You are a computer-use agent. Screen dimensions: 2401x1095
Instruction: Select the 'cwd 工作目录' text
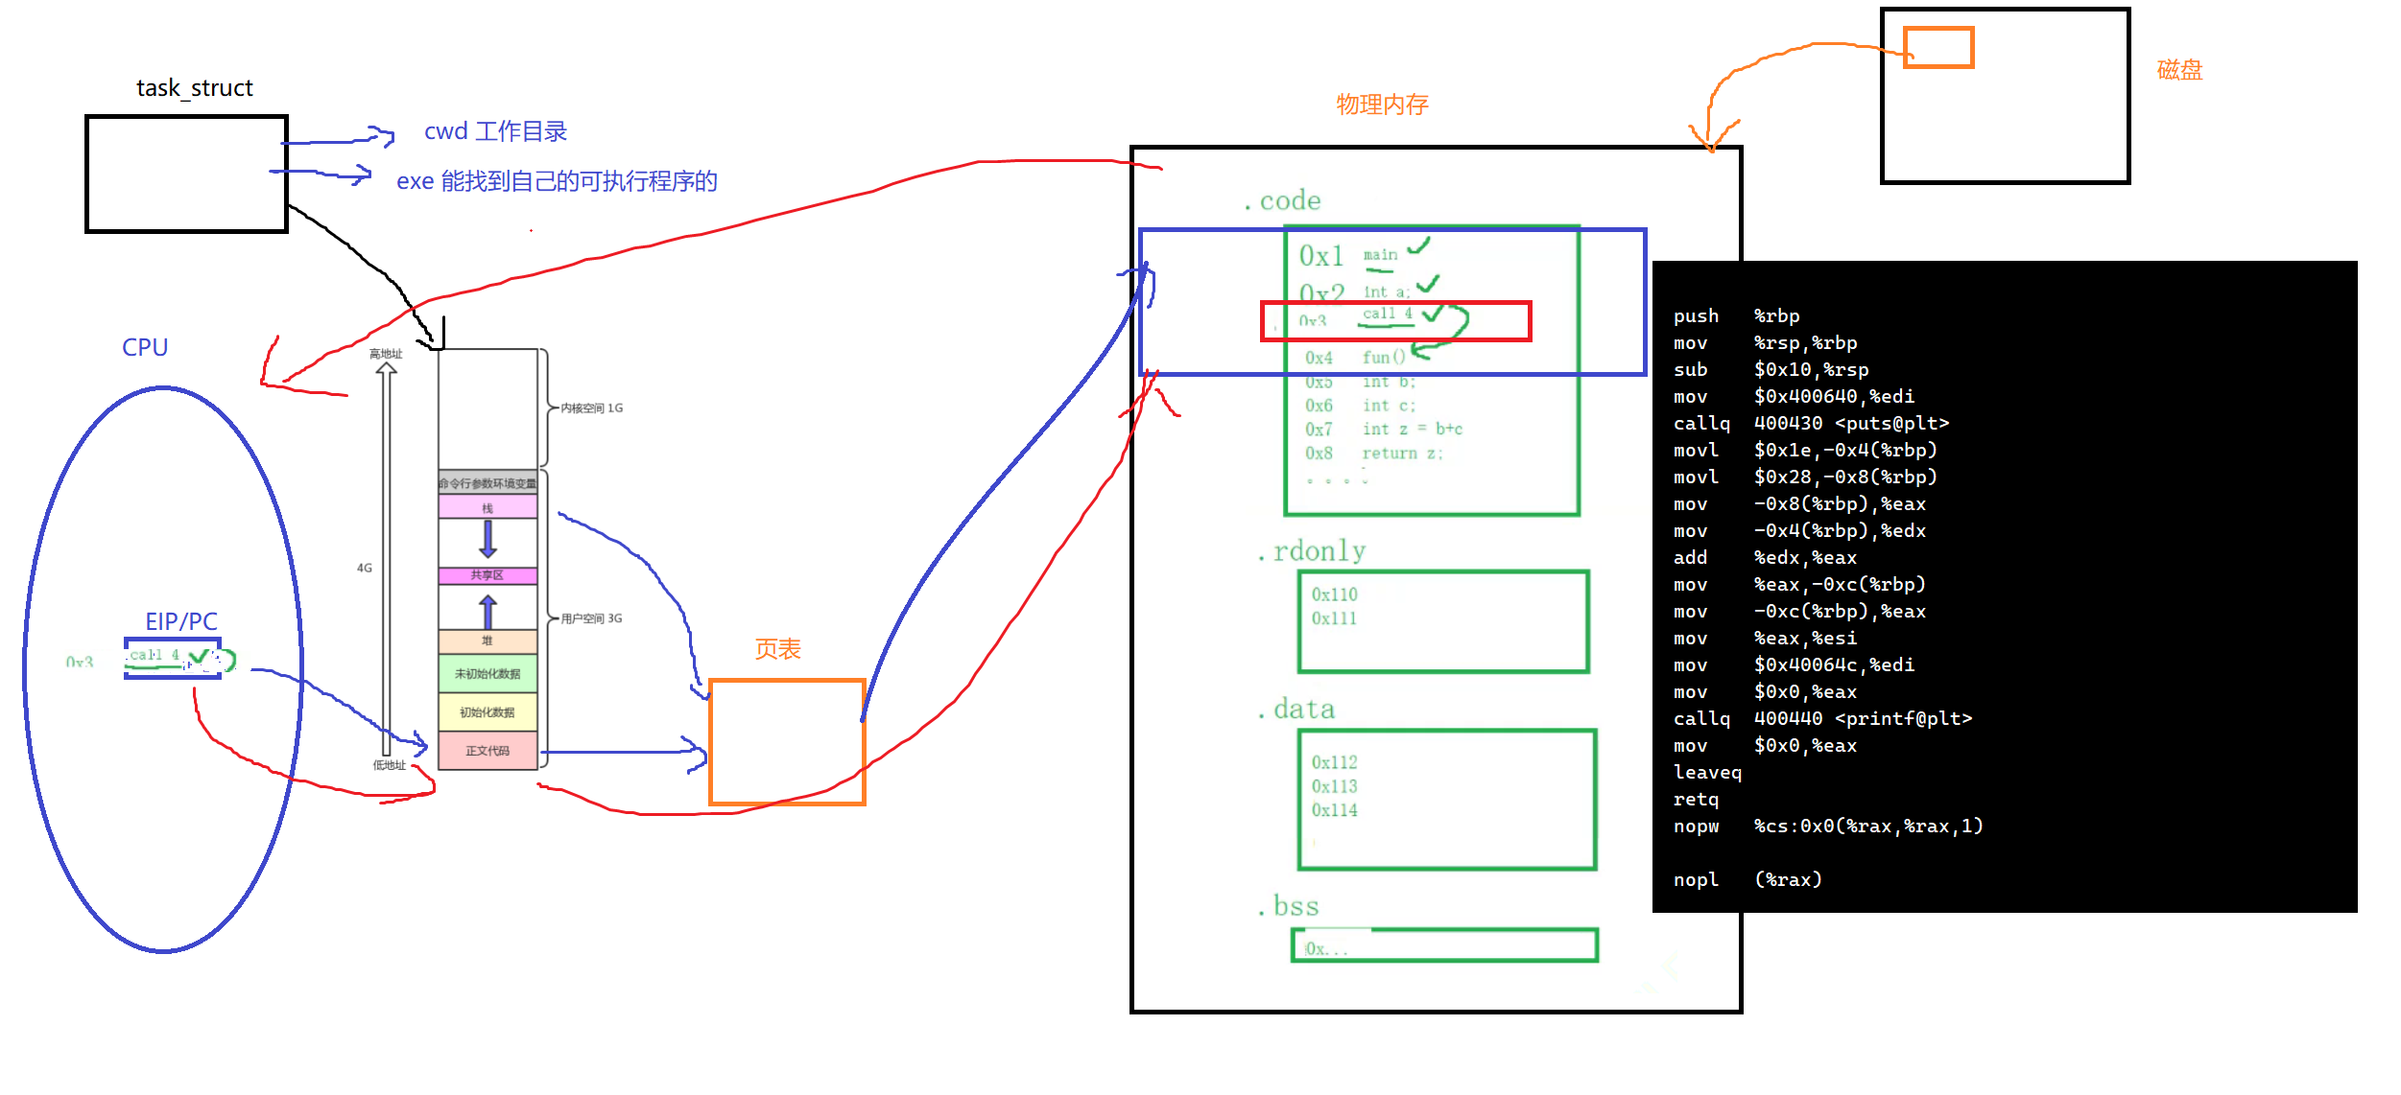(496, 131)
